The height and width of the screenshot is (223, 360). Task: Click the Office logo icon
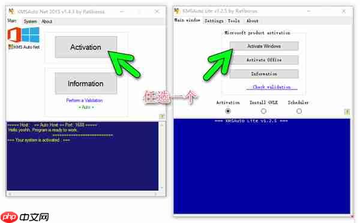coord(14,35)
